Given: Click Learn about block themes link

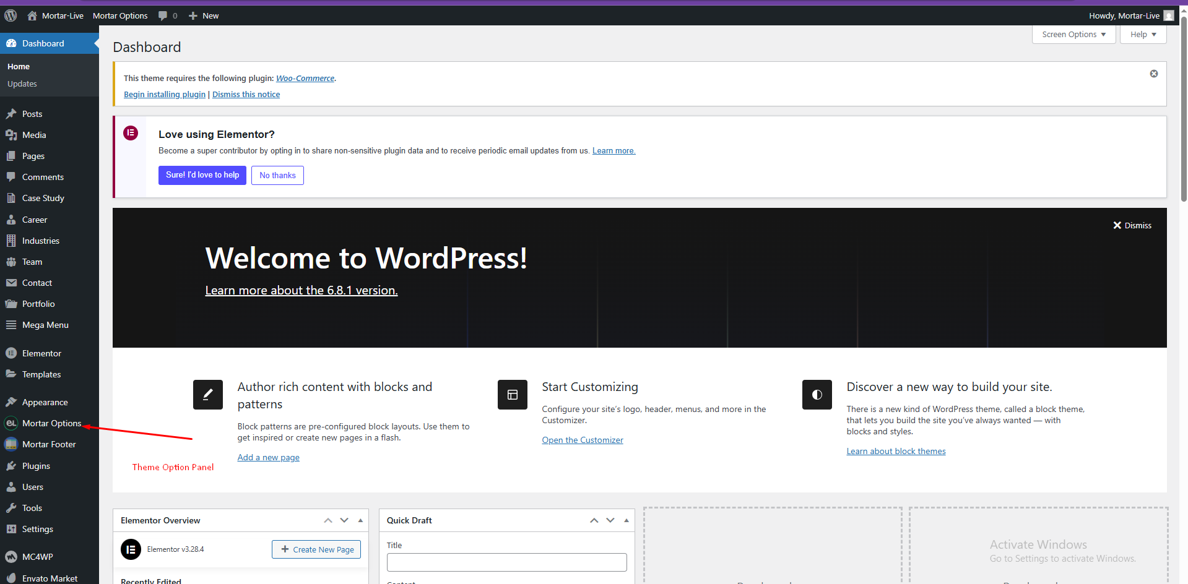Looking at the screenshot, I should click(896, 451).
